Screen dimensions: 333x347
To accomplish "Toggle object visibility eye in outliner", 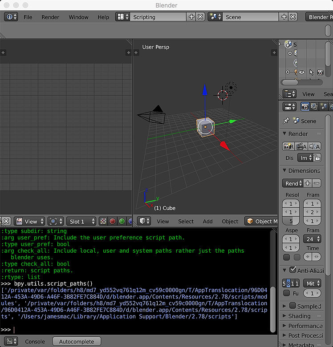I will (301, 72).
